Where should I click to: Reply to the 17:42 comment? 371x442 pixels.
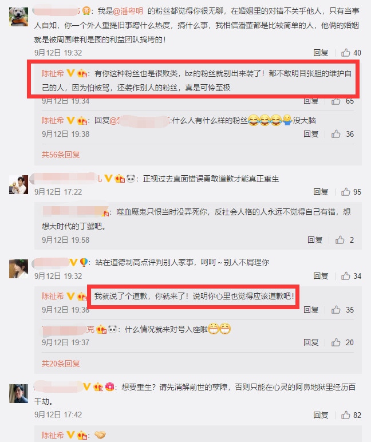pos(321,415)
